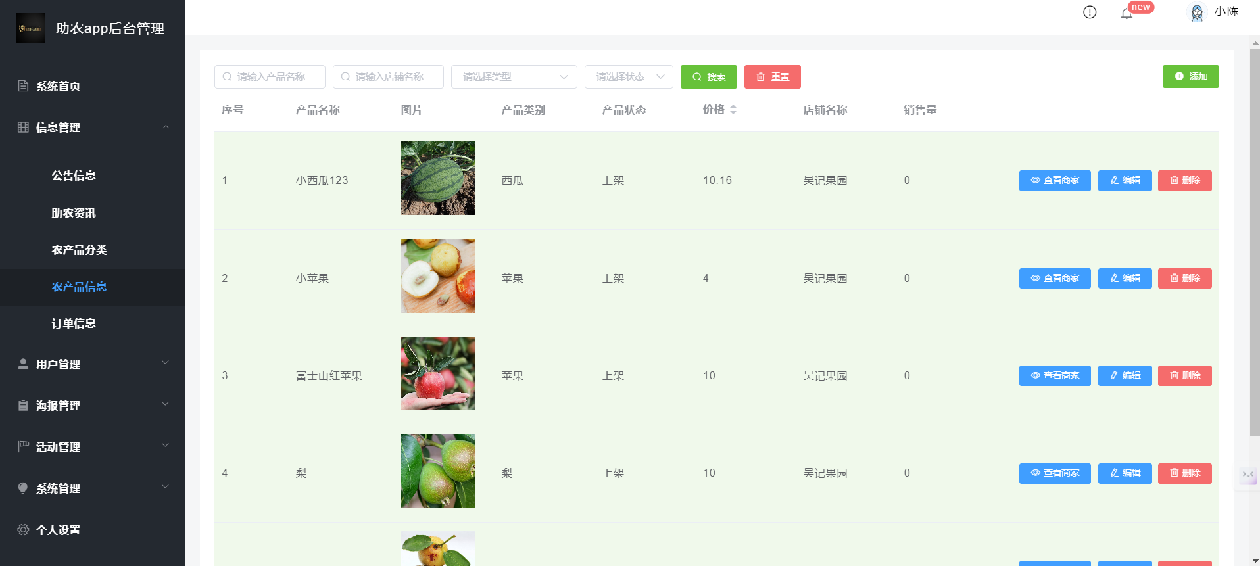1260x566 pixels.
Task: Expand the 海报管理 menu chevron
Action: (166, 404)
